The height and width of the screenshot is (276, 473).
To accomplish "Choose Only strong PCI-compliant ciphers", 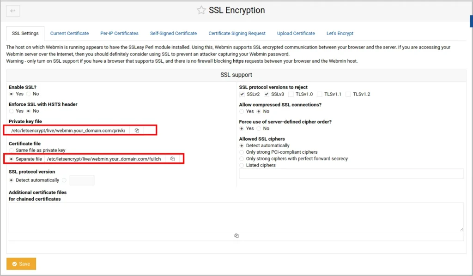I will tap(242, 152).
